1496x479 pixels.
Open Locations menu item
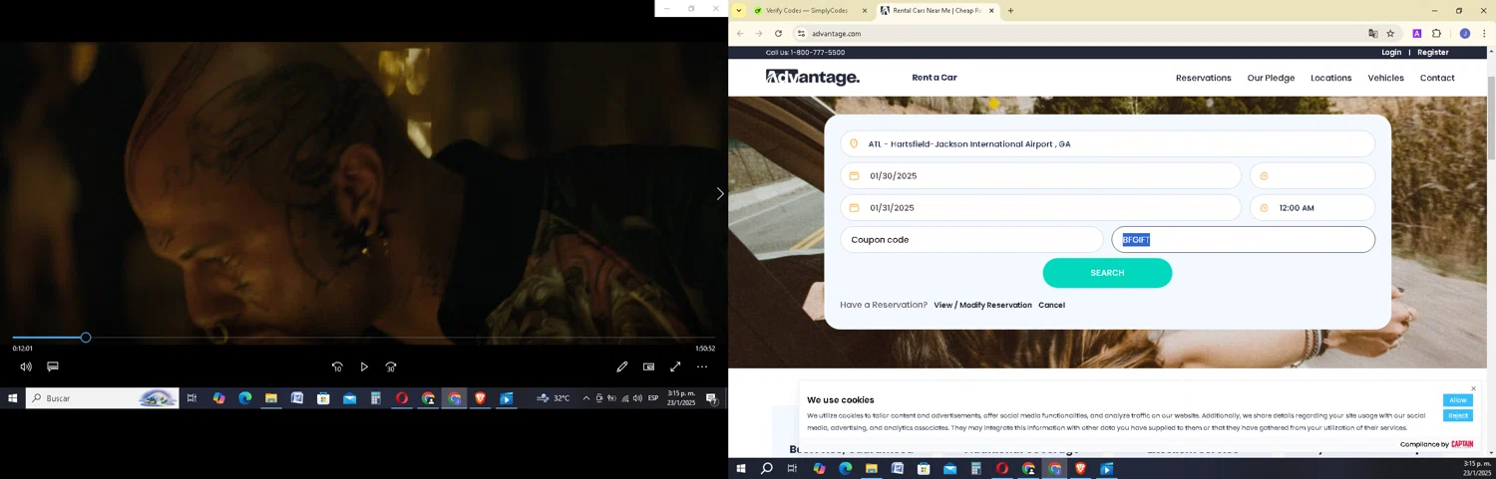(x=1330, y=78)
